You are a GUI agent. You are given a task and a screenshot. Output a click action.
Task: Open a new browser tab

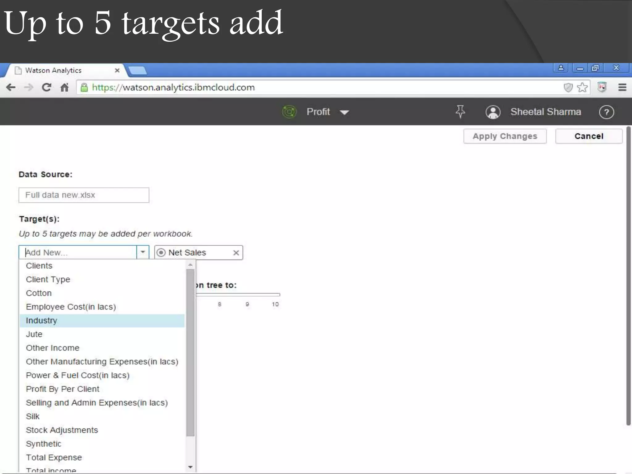(x=138, y=71)
